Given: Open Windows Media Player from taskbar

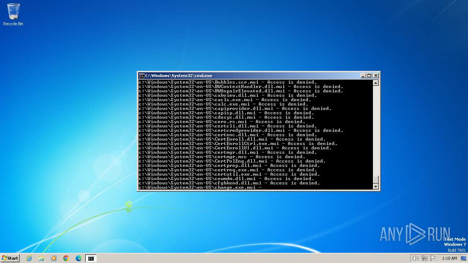Looking at the screenshot, I should 54,258.
